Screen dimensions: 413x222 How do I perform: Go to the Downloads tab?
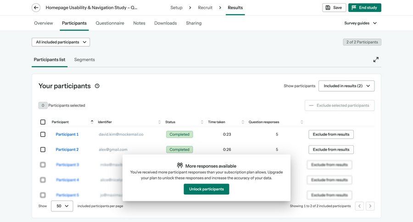pyautogui.click(x=165, y=23)
